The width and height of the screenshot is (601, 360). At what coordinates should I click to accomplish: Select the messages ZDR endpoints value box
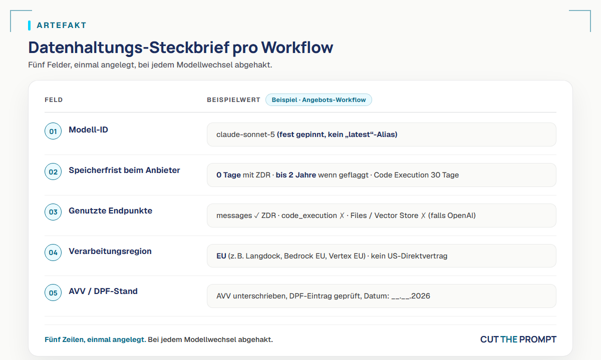pyautogui.click(x=381, y=215)
